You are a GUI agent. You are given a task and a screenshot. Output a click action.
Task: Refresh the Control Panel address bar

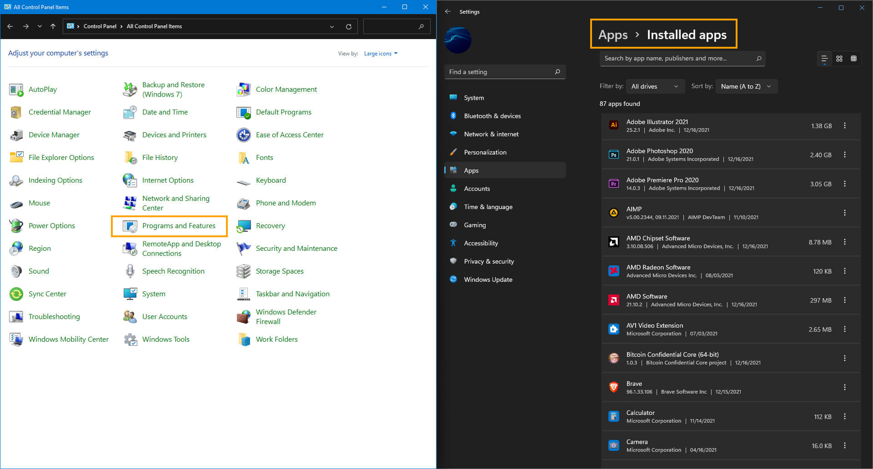tap(349, 26)
